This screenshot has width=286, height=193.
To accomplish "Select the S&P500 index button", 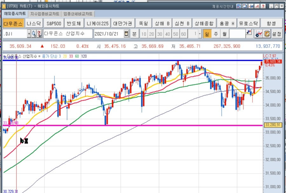I will (x=54, y=23).
